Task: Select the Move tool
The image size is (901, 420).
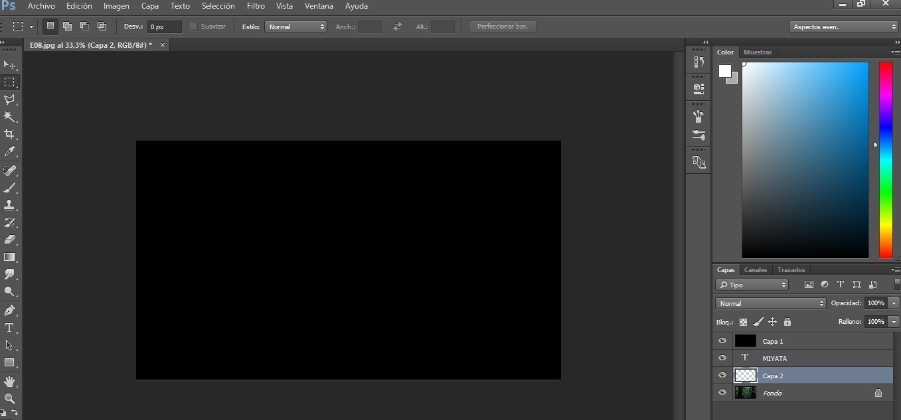Action: click(10, 65)
